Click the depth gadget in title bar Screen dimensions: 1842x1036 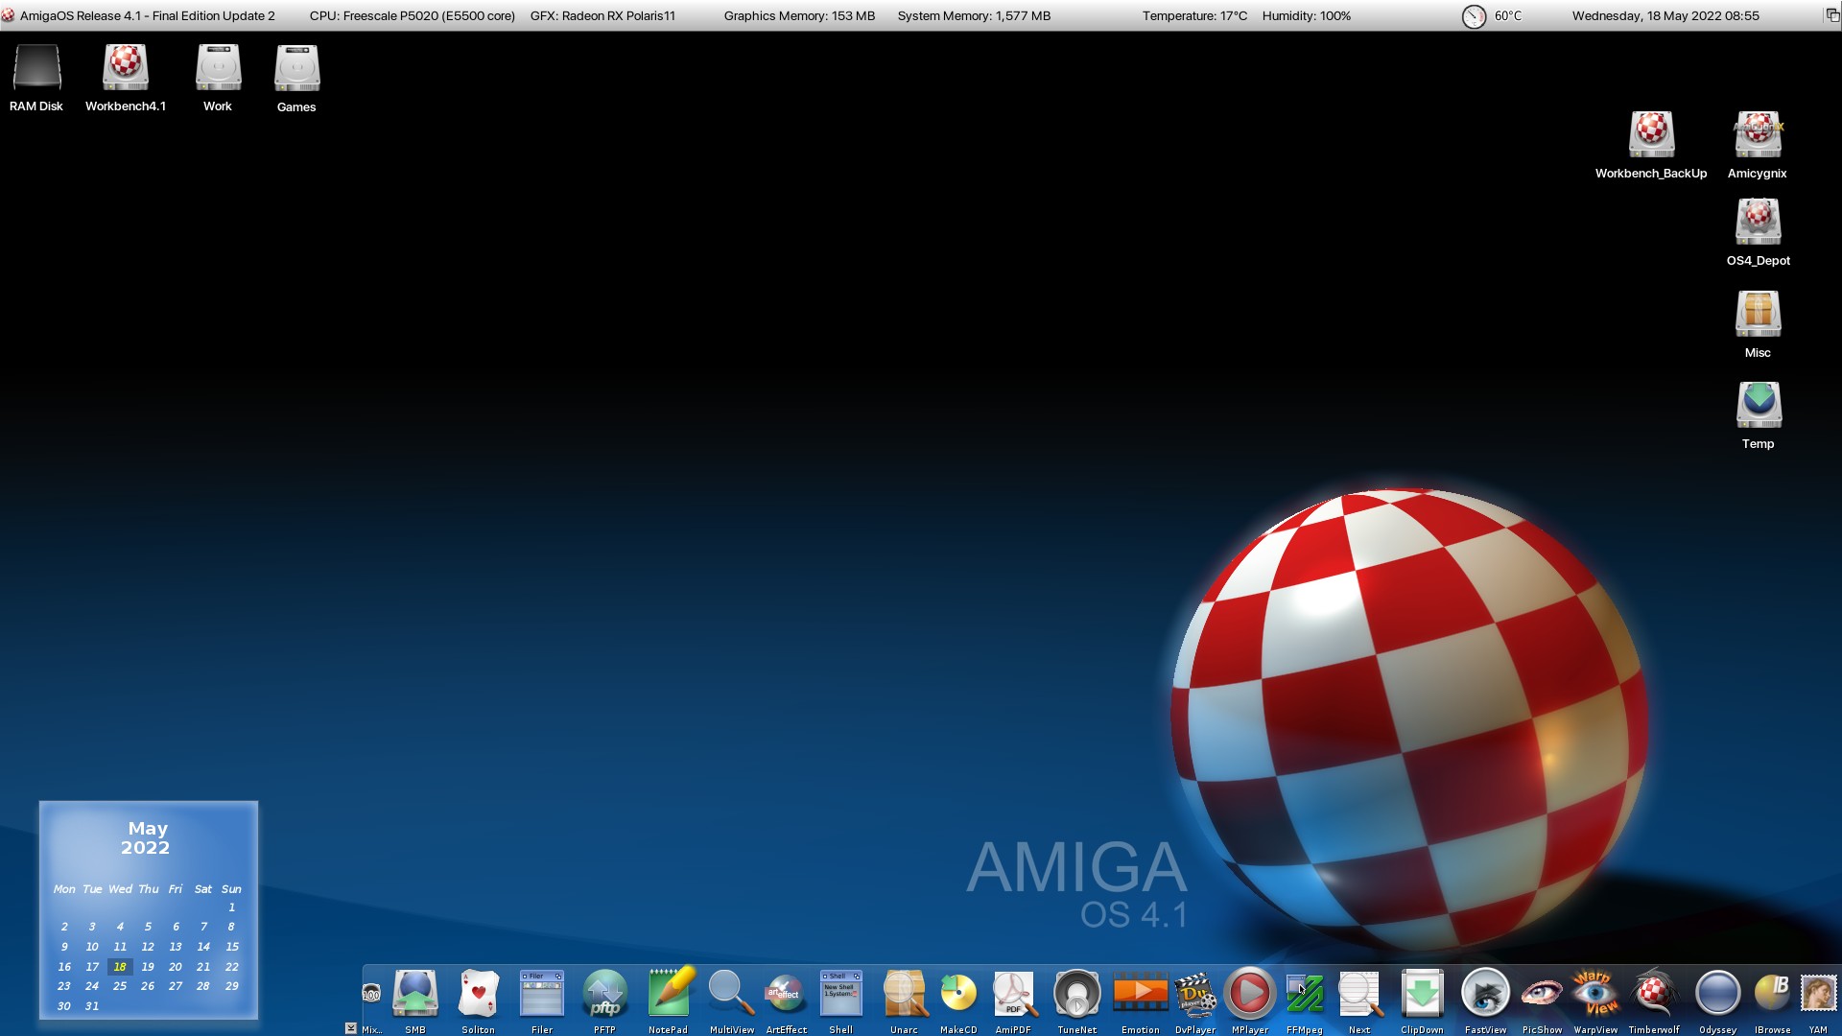[1831, 15]
